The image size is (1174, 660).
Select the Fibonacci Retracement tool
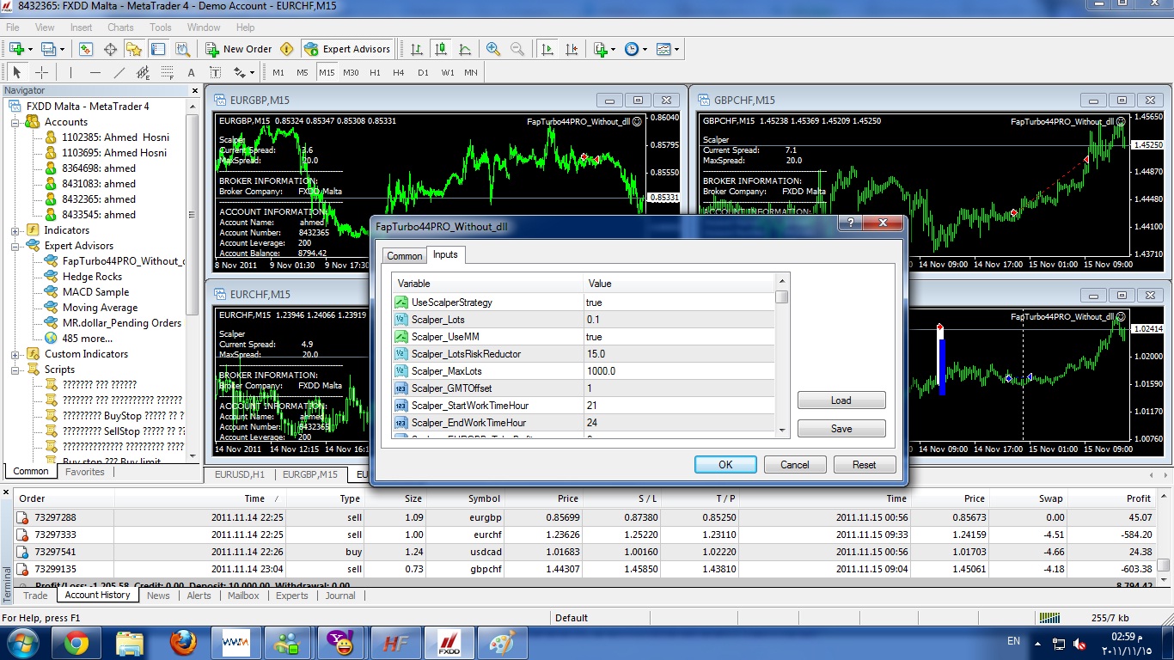click(167, 72)
